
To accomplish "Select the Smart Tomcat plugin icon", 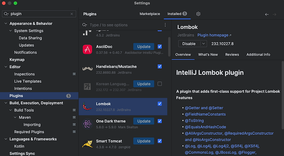I will [x=87, y=144].
